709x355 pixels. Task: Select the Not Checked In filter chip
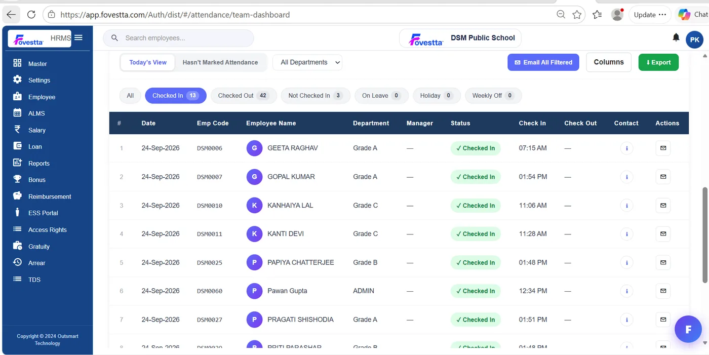[x=316, y=96]
